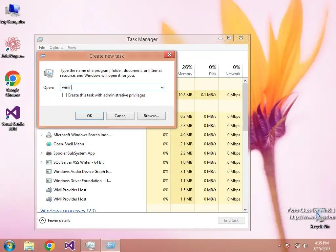Switch to Task Manager taskbar button
The width and height of the screenshot is (336, 252).
tap(90, 245)
